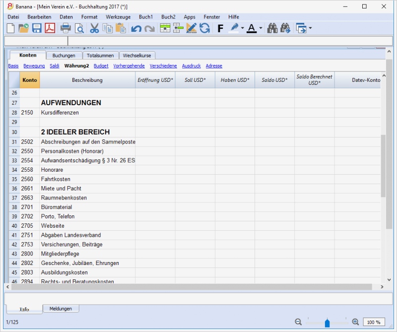Select the Meldungen tab at bottom

[x=61, y=309]
